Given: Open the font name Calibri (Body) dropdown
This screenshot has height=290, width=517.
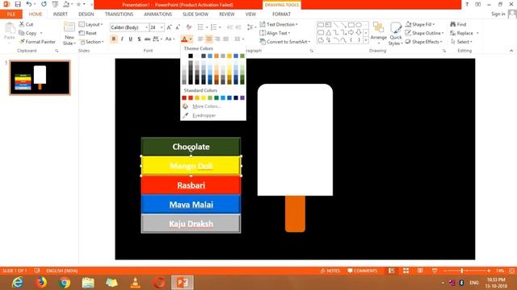Looking at the screenshot, I should tap(146, 27).
